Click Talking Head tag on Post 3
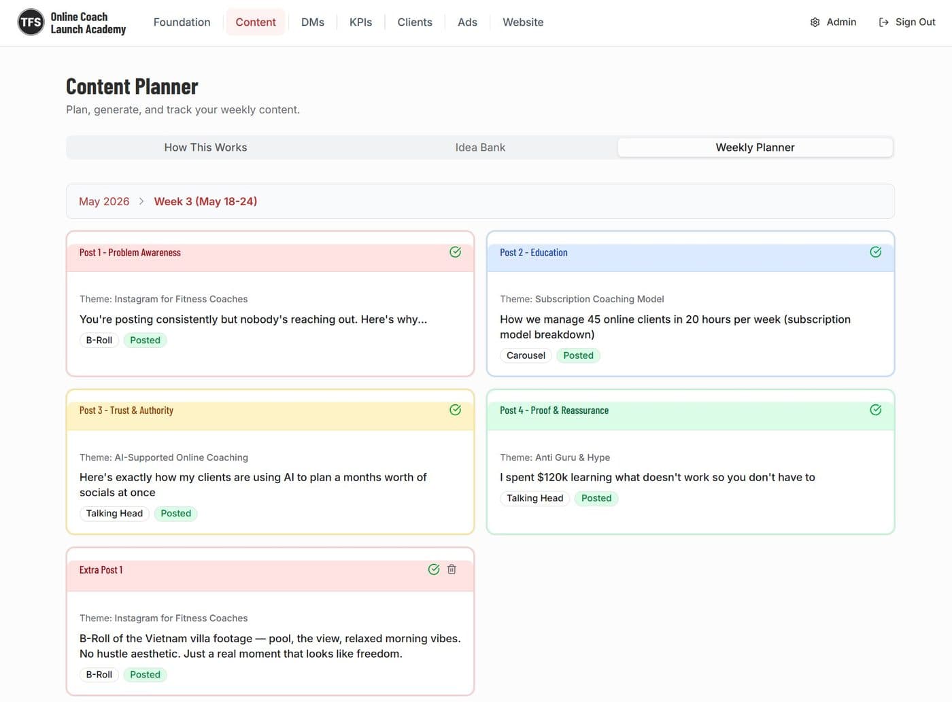The height and width of the screenshot is (702, 952). (x=114, y=514)
